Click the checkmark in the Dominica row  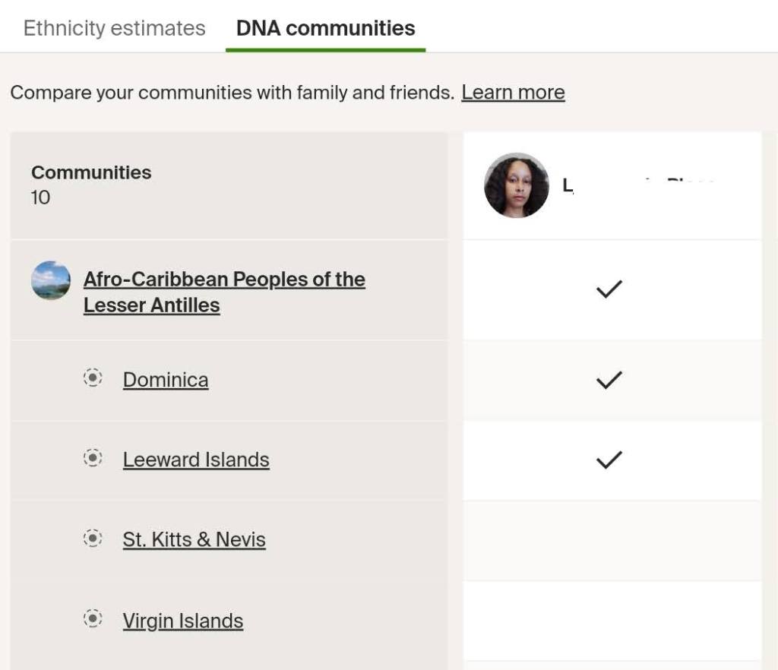[x=609, y=380]
